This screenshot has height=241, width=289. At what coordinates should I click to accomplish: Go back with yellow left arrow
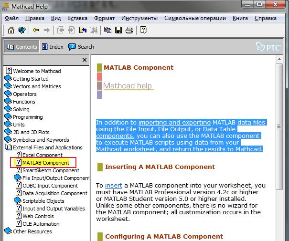(x=36, y=30)
